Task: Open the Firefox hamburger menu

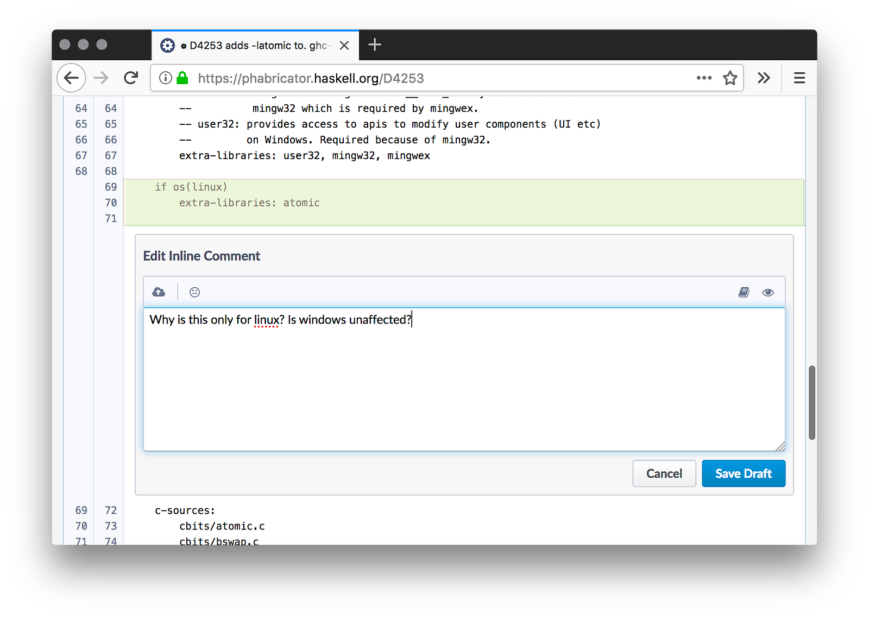Action: tap(799, 78)
